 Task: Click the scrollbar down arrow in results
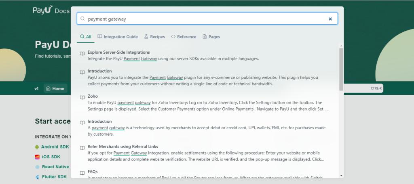coord(341,176)
